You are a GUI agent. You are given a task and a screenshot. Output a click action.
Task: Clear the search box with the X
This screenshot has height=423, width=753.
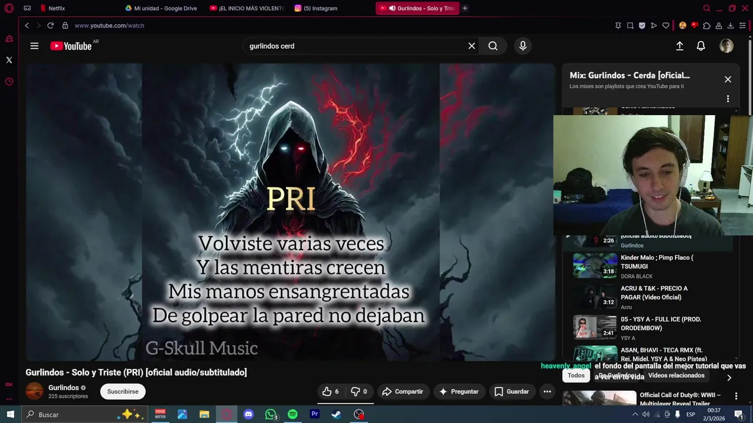pos(471,46)
